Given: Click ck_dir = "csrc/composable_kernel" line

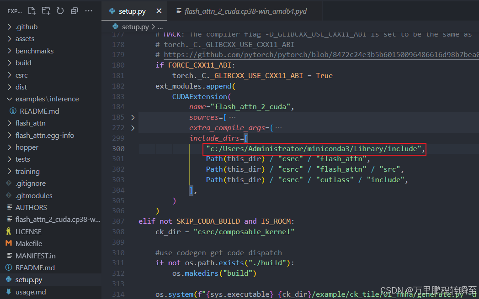Looking at the screenshot, I should click(225, 231).
